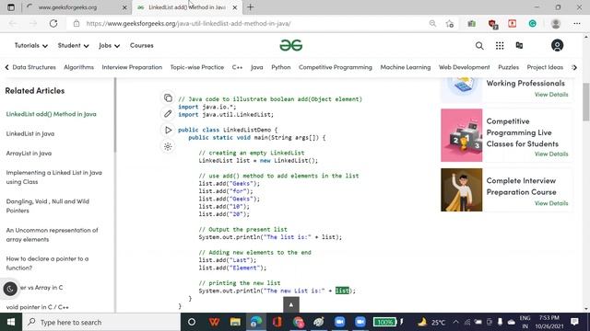Viewport: 590px width, 331px height.
Task: Click the site lock info icon
Action: click(77, 23)
